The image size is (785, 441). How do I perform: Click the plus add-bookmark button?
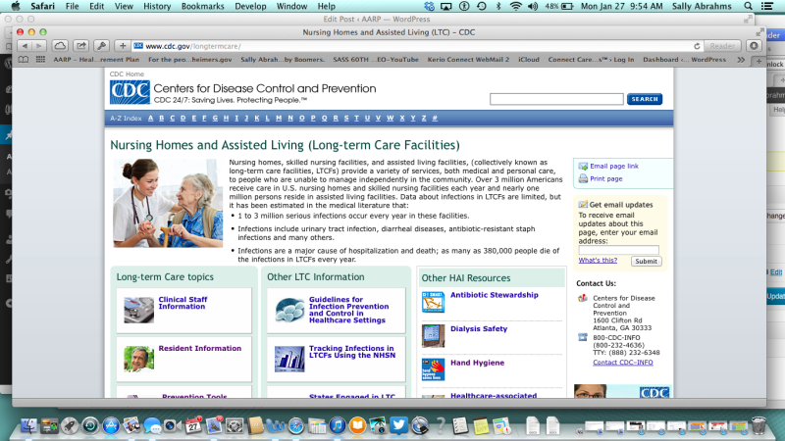click(123, 46)
